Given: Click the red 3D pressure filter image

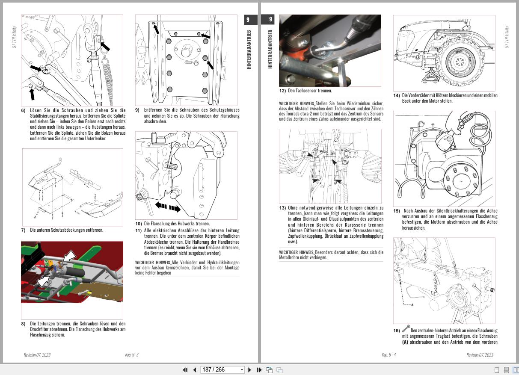Looking at the screenshot, I should [x=72, y=272].
